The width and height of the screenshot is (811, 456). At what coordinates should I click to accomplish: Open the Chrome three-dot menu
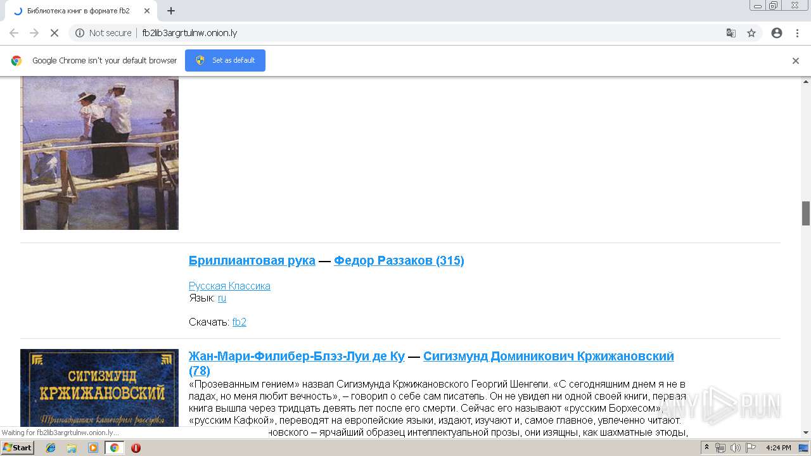pos(797,33)
